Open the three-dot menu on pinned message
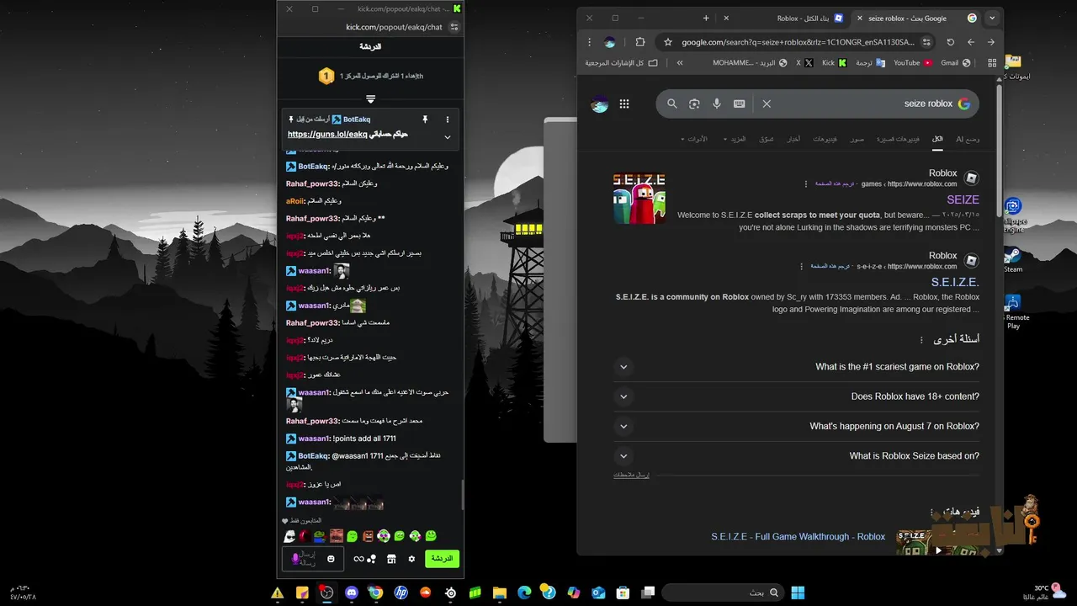This screenshot has height=606, width=1077. click(x=448, y=120)
